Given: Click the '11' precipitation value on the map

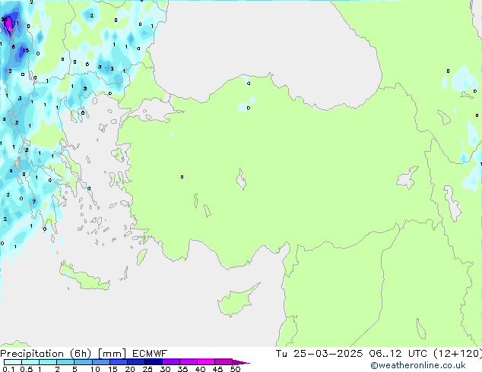Looking at the screenshot, I should (x=16, y=23).
